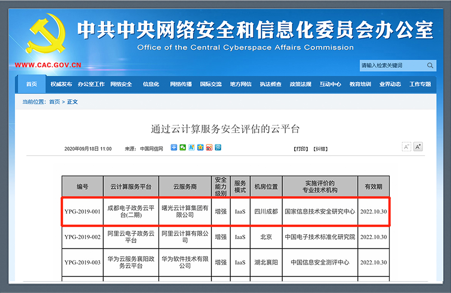Click the 打印 print link
This screenshot has height=293, width=451.
click(x=301, y=149)
